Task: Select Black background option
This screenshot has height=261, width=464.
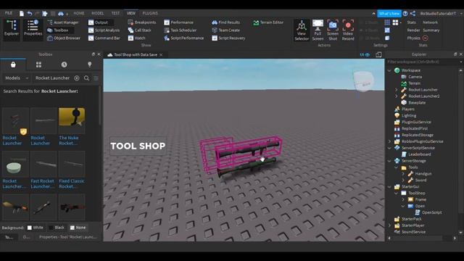Action: 57,228
